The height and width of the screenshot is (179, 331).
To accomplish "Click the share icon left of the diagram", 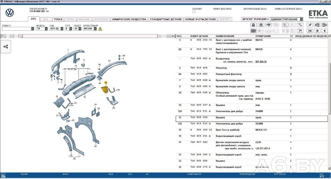I will pos(6,47).
